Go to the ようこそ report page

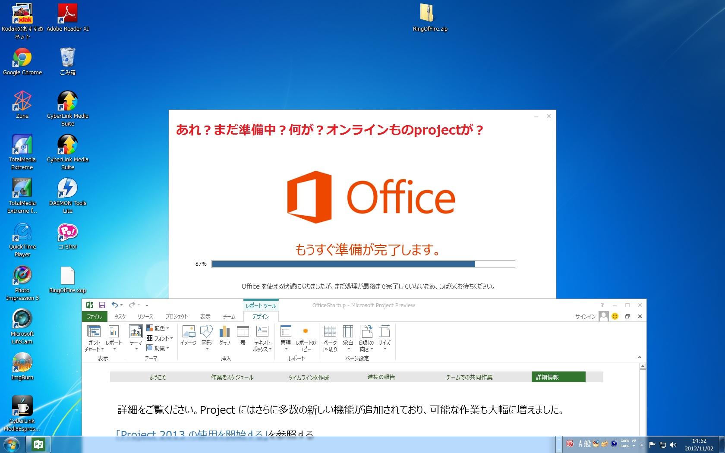(x=158, y=377)
